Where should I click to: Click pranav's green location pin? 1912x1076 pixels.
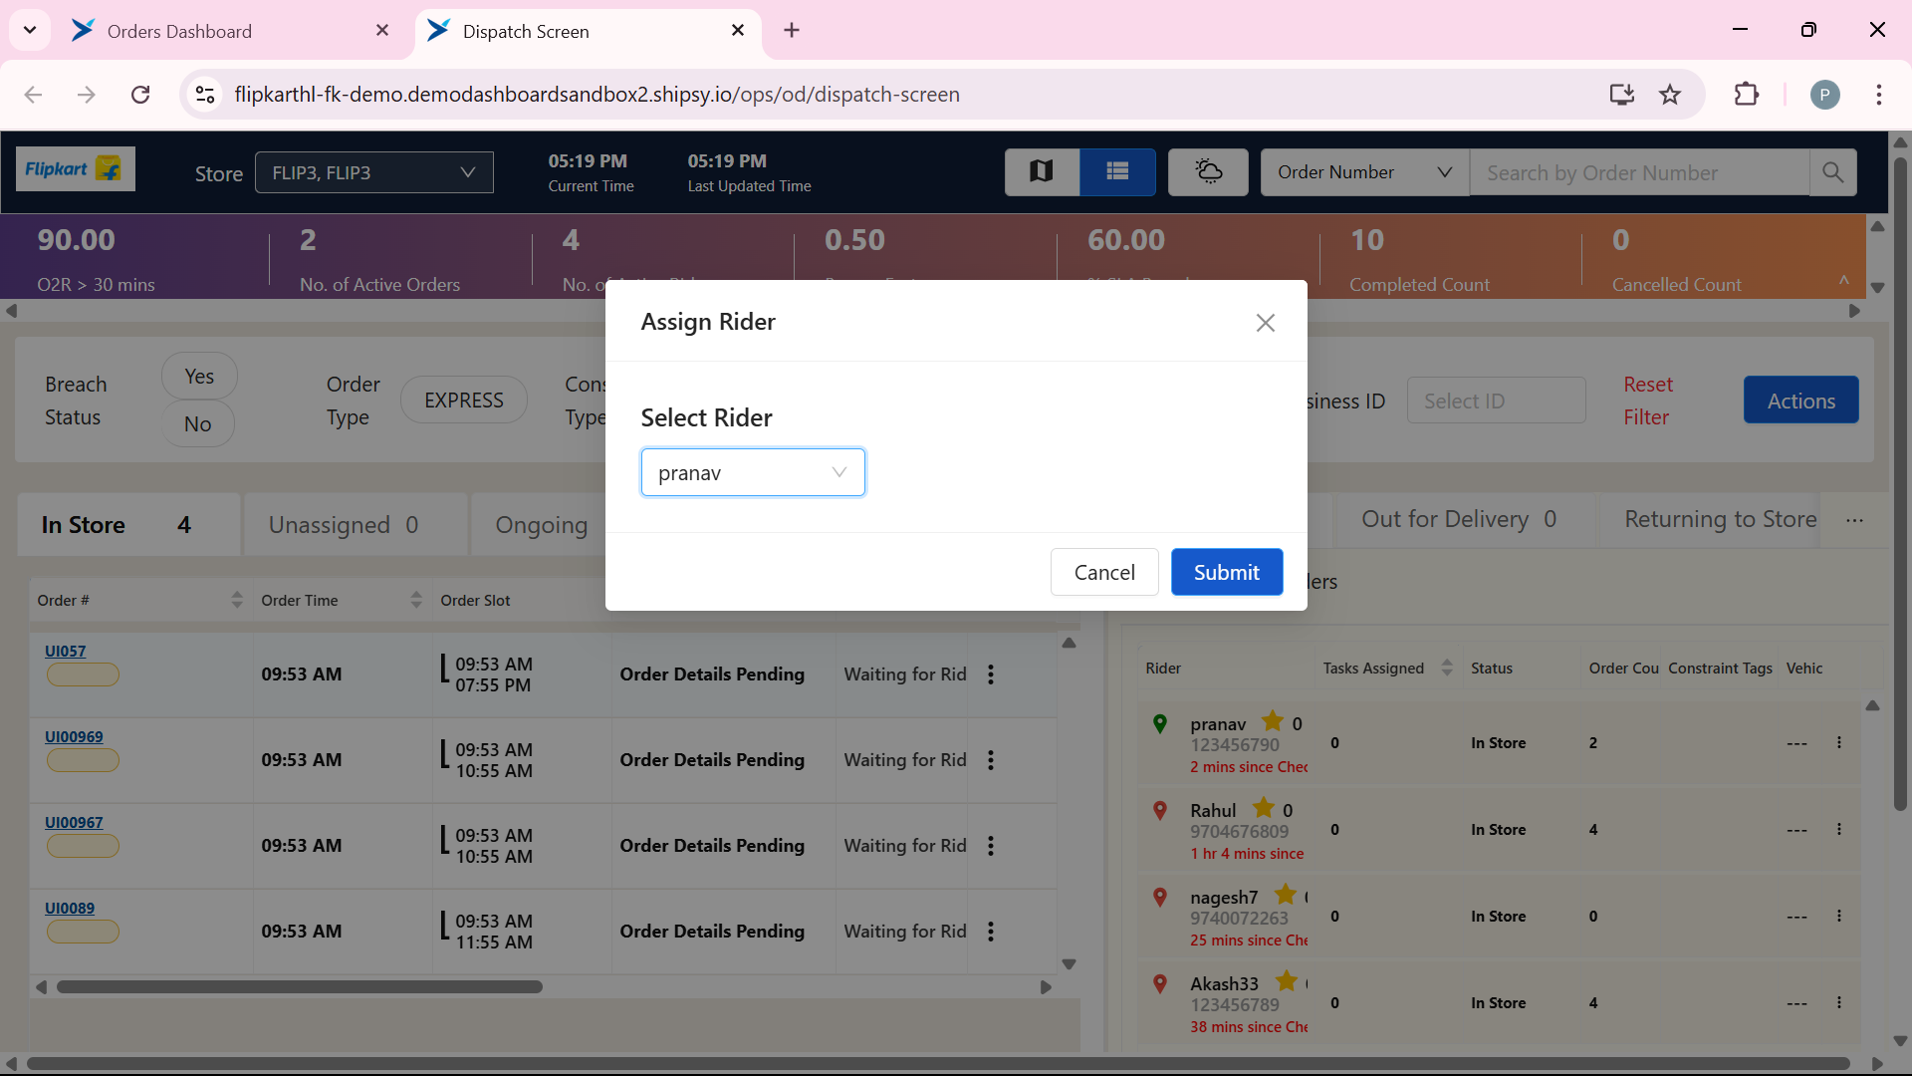1159,723
